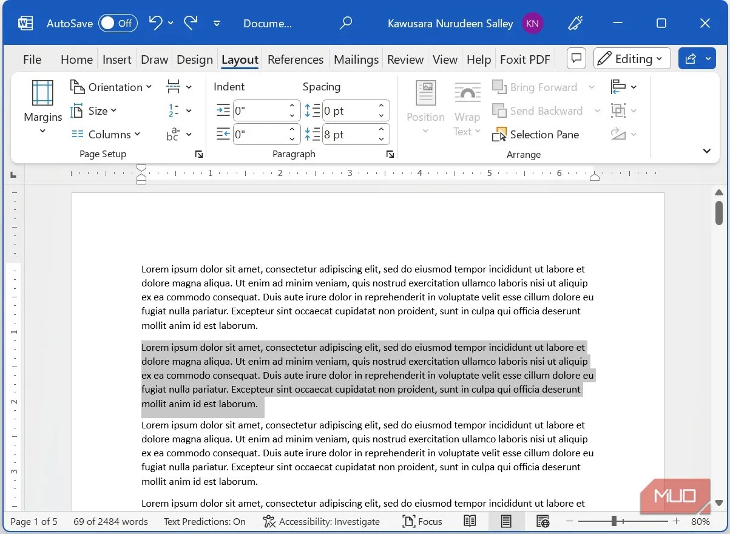Open the Page Setup dialog launcher
The height and width of the screenshot is (534, 730).
198,154
